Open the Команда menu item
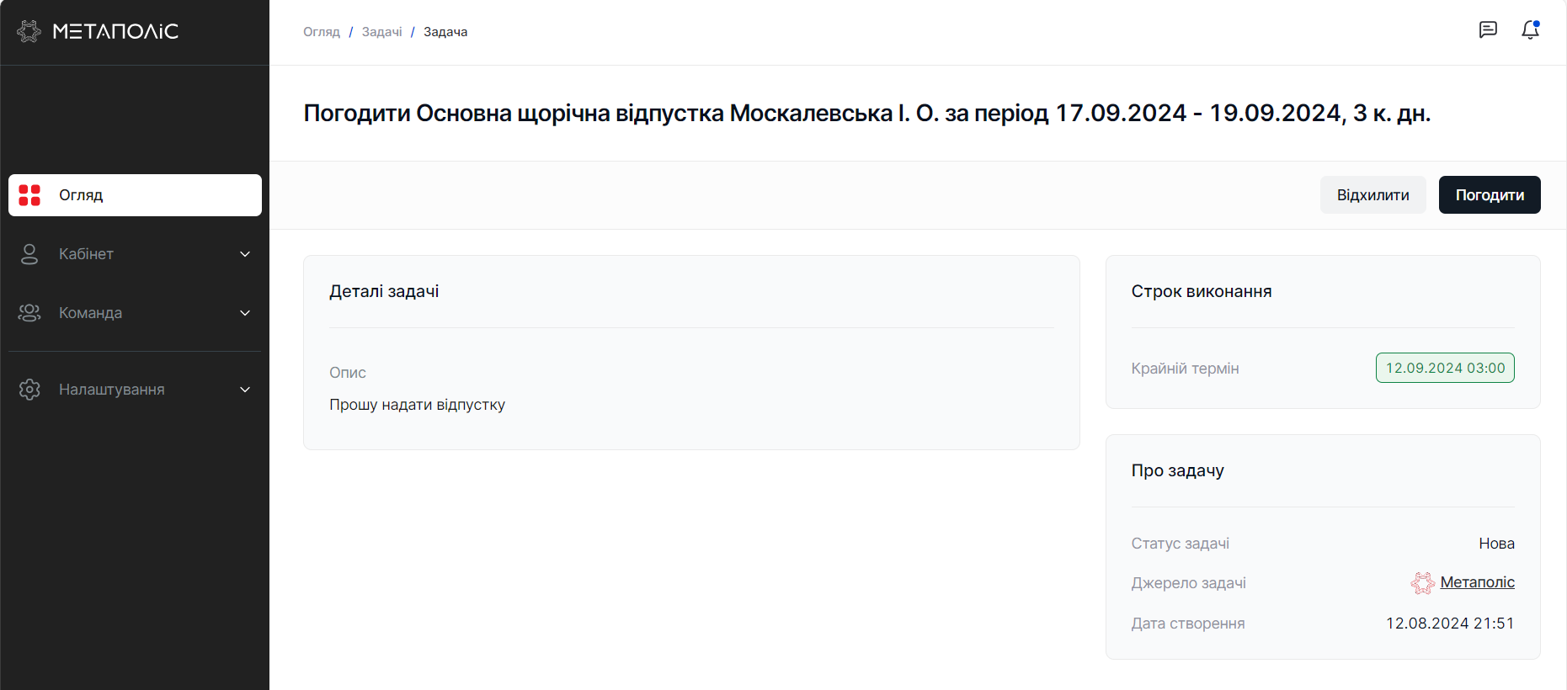Viewport: 1567px width, 690px height. pos(135,313)
